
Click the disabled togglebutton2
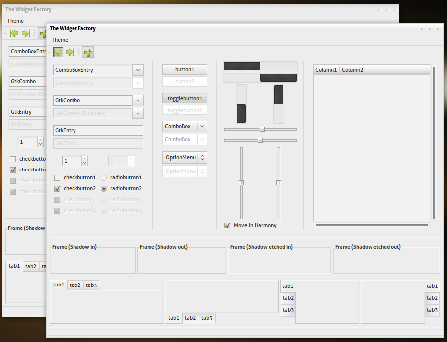(x=185, y=110)
